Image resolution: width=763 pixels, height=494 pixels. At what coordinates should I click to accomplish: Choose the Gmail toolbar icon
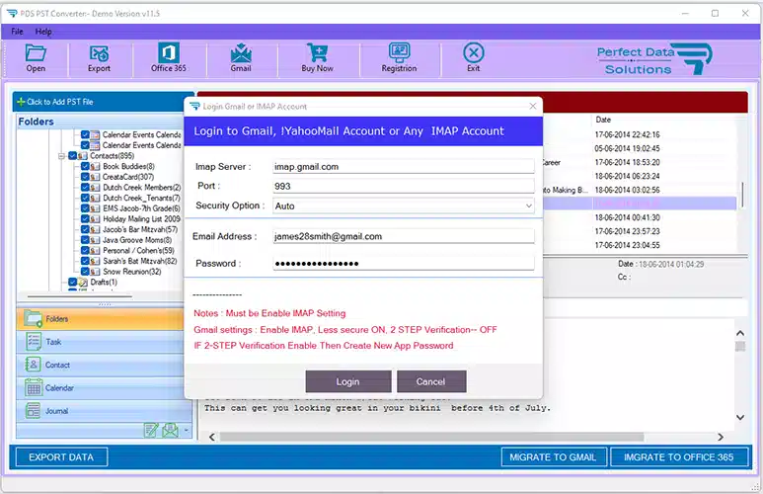pos(241,53)
